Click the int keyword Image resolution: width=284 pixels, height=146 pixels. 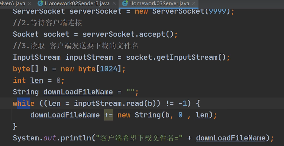[x=19, y=80]
